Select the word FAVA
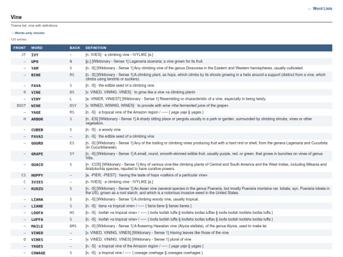The image size is (343, 257). (36, 86)
